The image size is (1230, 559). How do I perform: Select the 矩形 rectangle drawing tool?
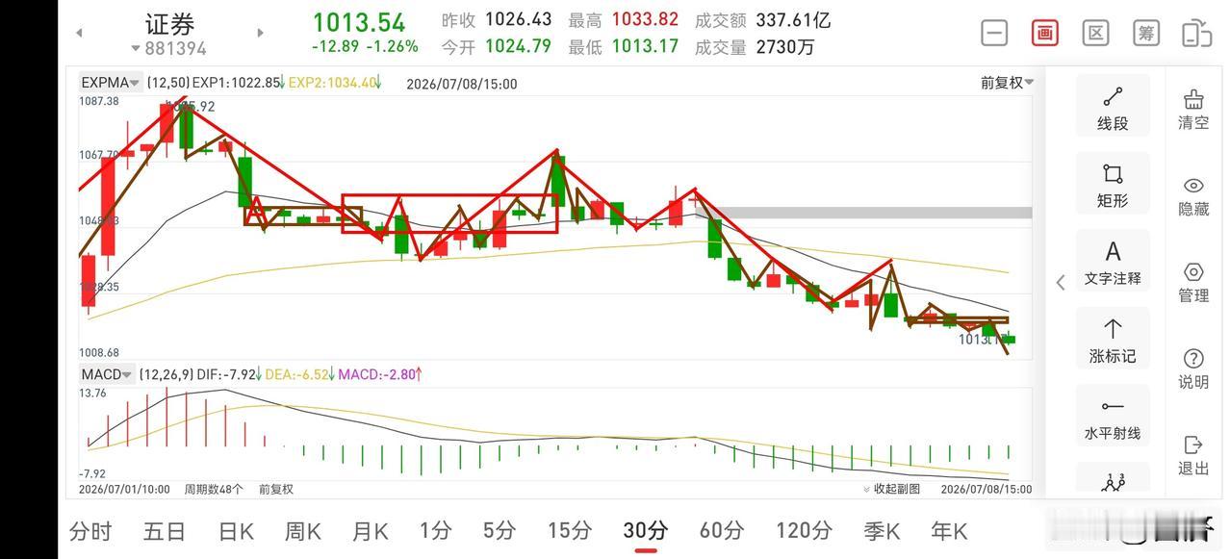1113,184
